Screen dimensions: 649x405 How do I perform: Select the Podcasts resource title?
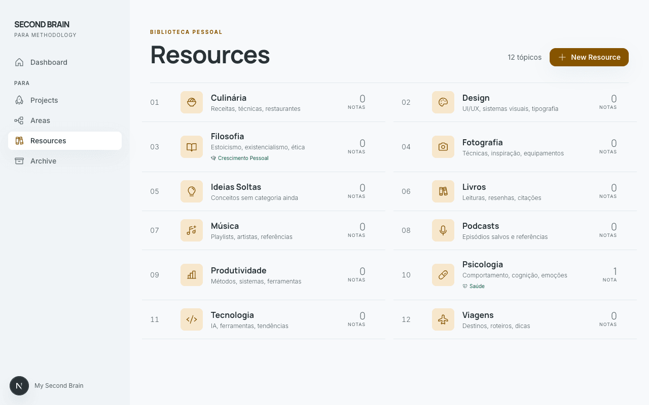(481, 226)
